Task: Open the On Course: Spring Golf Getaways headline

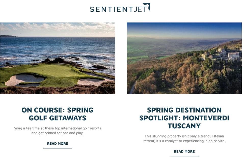Action: click(58, 114)
